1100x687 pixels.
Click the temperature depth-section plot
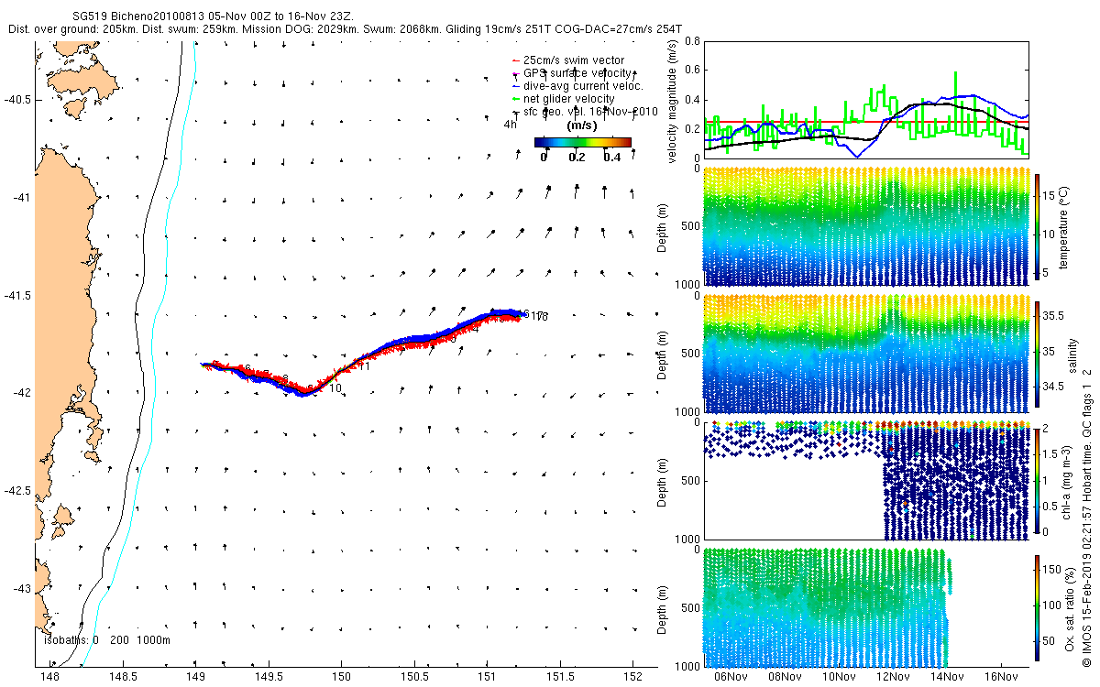click(865, 226)
